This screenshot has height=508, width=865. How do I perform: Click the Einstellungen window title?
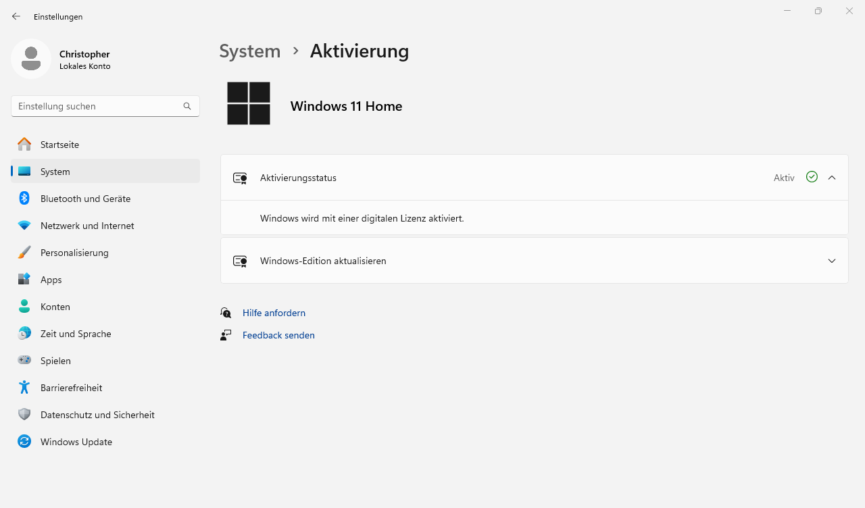pyautogui.click(x=58, y=16)
